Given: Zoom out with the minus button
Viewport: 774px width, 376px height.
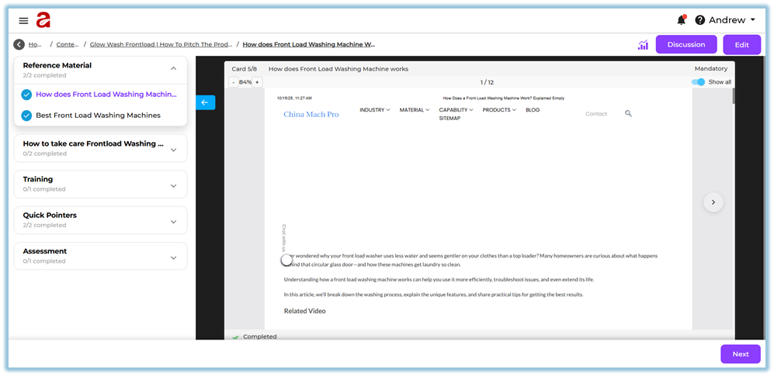Looking at the screenshot, I should pyautogui.click(x=234, y=82).
